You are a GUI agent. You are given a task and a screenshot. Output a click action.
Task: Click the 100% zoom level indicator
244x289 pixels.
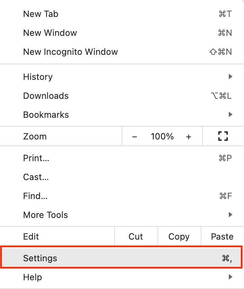(x=162, y=136)
